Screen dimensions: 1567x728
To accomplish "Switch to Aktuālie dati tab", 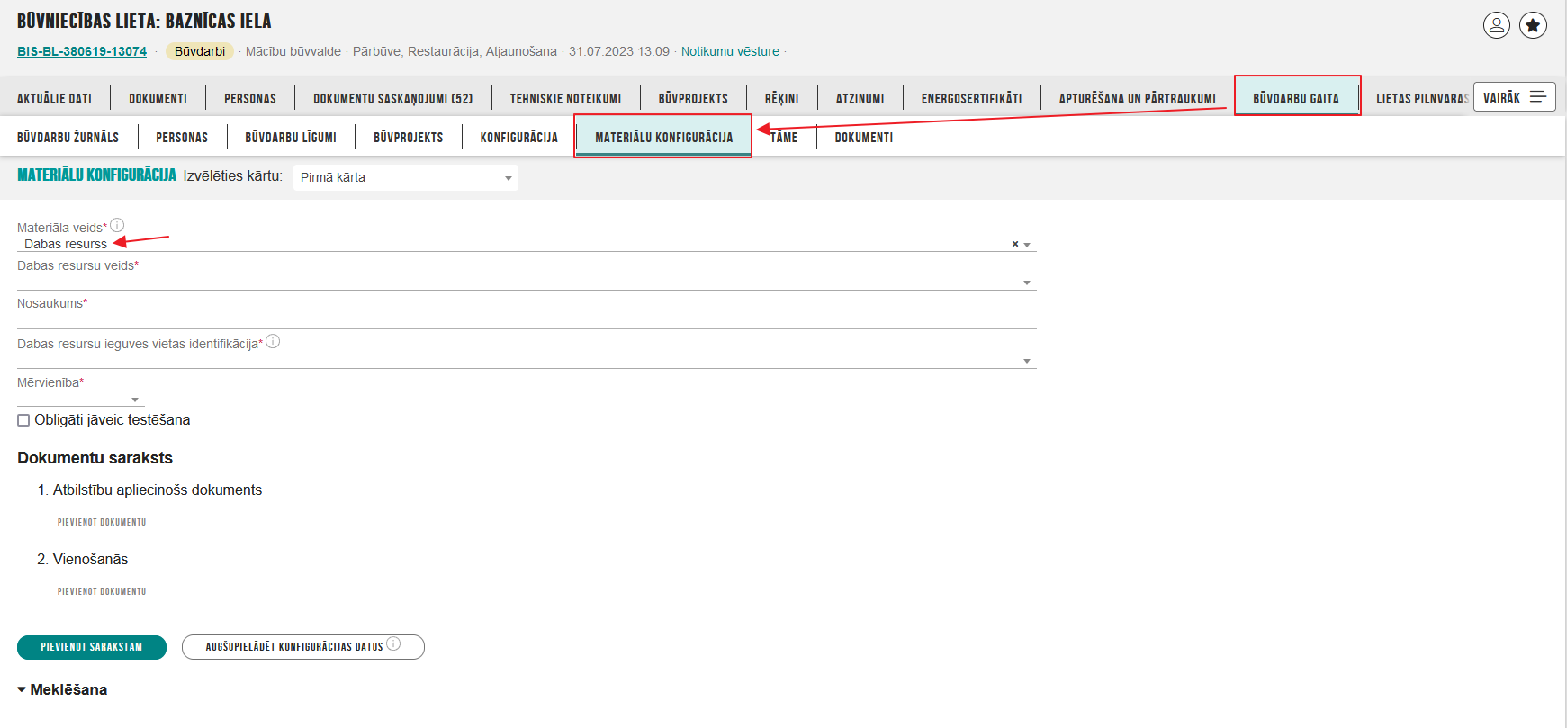I will [54, 98].
